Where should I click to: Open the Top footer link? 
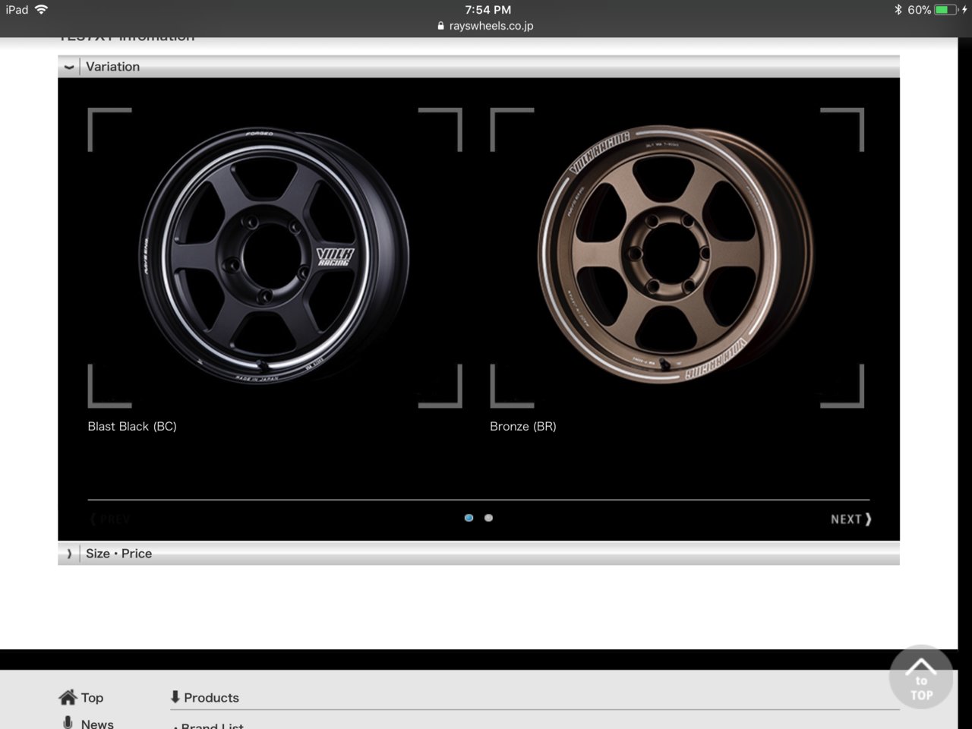tap(92, 698)
